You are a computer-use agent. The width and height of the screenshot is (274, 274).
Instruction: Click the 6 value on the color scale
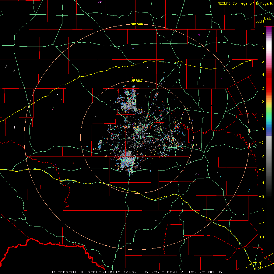point(263,48)
